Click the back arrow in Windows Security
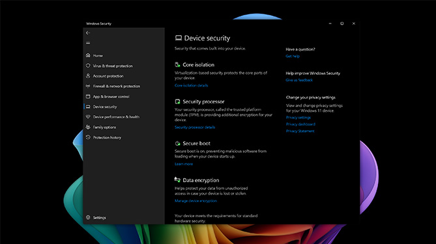This screenshot has width=436, height=244. 88,33
